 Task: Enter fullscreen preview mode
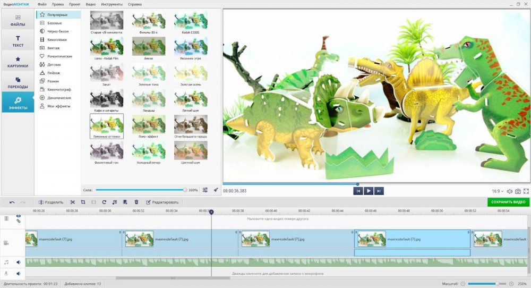click(x=526, y=191)
